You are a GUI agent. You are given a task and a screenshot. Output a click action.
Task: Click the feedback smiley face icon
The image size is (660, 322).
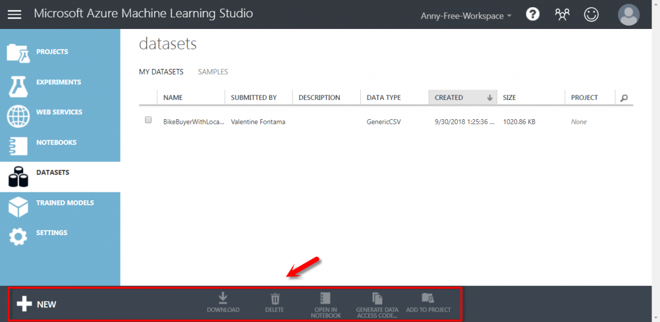[592, 15]
